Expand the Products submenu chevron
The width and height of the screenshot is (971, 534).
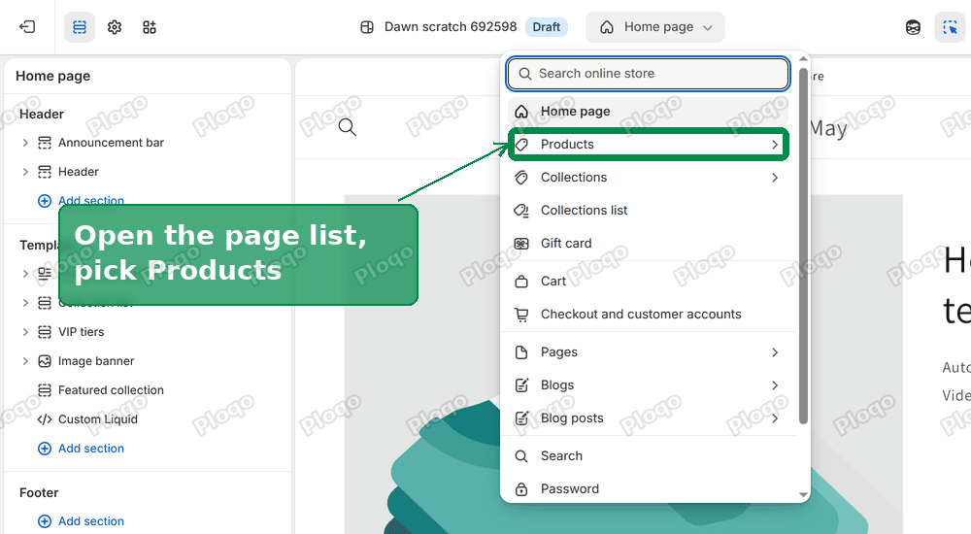coord(775,145)
